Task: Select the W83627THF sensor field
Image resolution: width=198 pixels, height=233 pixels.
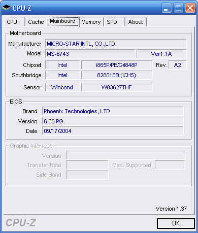Action: (x=117, y=87)
